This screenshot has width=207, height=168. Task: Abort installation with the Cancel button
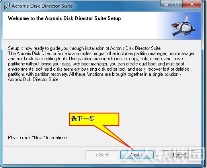[x=179, y=155]
